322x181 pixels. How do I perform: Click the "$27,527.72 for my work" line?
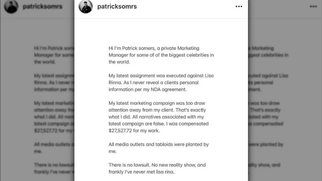click(x=134, y=131)
